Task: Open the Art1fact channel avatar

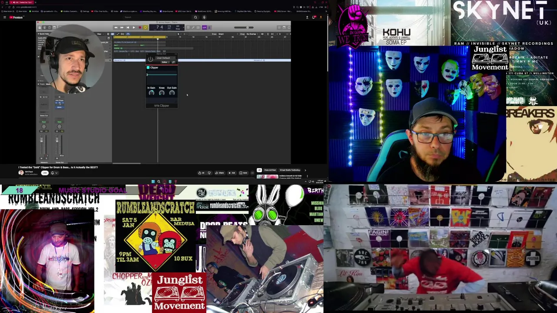Action: [21, 173]
